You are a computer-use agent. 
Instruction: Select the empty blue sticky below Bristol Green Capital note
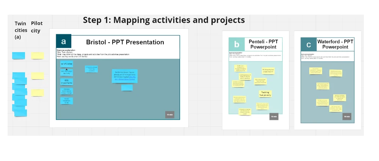click(x=127, y=88)
